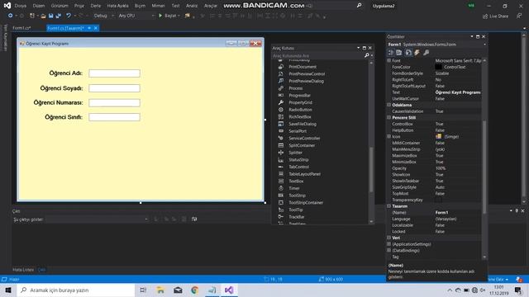This screenshot has width=529, height=297.
Task: Collapse the Odaklama category
Action: [x=388, y=105]
